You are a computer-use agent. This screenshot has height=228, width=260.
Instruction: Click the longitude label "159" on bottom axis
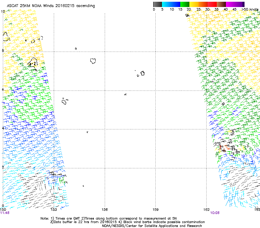tap(156, 210)
